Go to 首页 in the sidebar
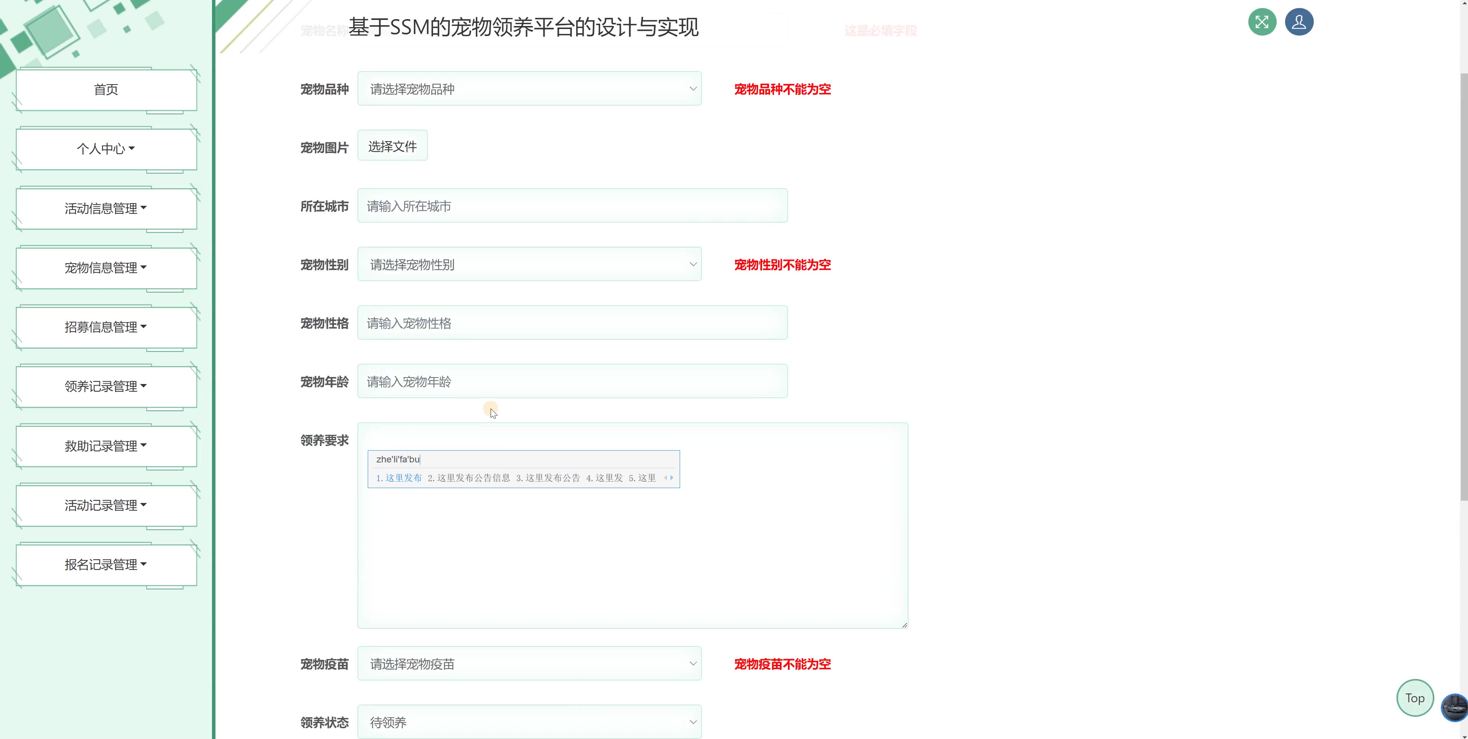This screenshot has width=1468, height=739. [106, 90]
